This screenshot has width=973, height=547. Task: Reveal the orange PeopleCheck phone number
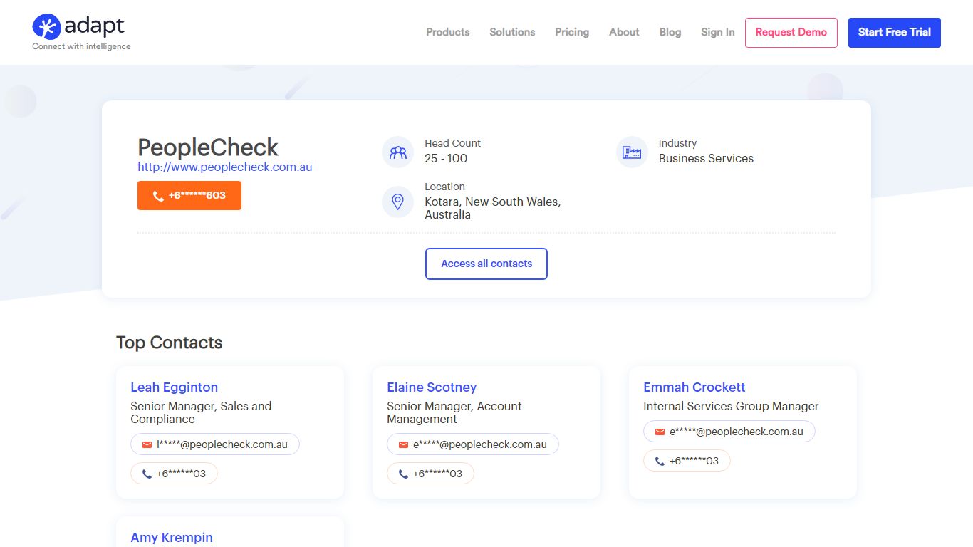pos(189,195)
